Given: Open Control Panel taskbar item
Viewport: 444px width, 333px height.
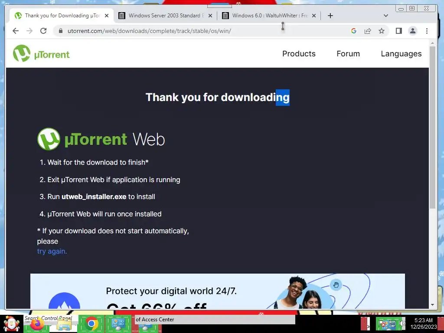Looking at the screenshot, I should click(118, 323).
